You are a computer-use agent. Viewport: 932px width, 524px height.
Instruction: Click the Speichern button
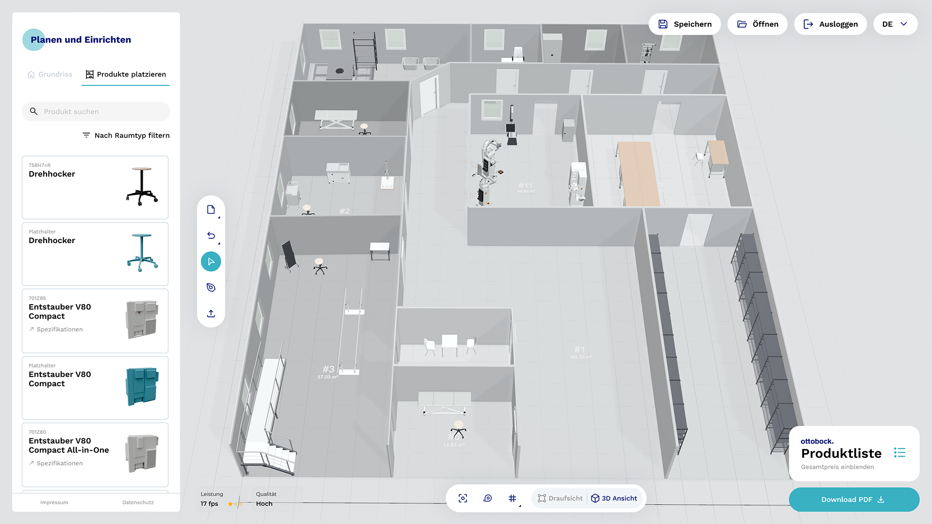(684, 24)
